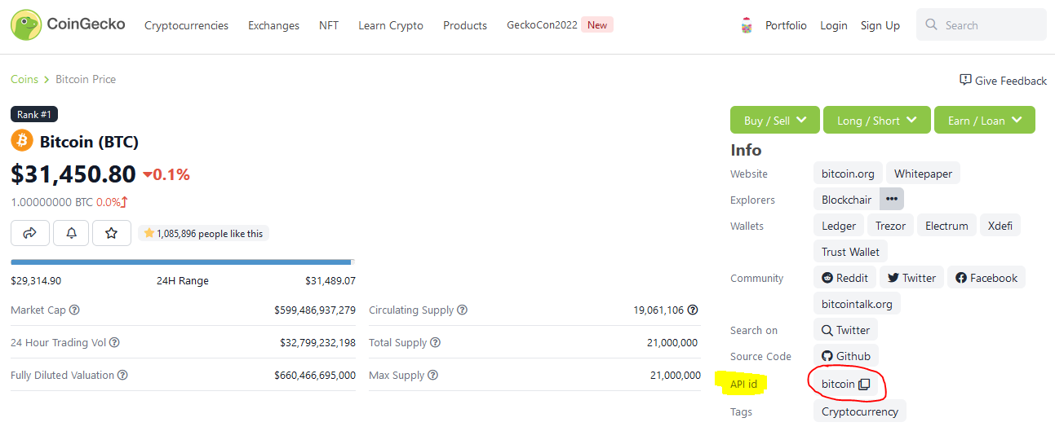Open the Twitter community link
Screen dimensions: 1055x431
(911, 278)
